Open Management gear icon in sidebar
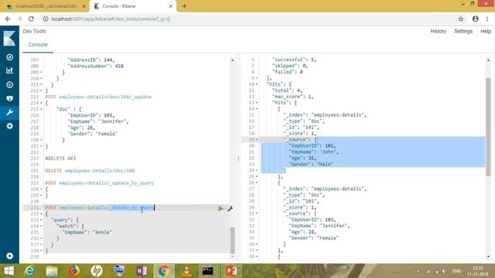Image resolution: width=495 pixels, height=278 pixels. pyautogui.click(x=9, y=126)
